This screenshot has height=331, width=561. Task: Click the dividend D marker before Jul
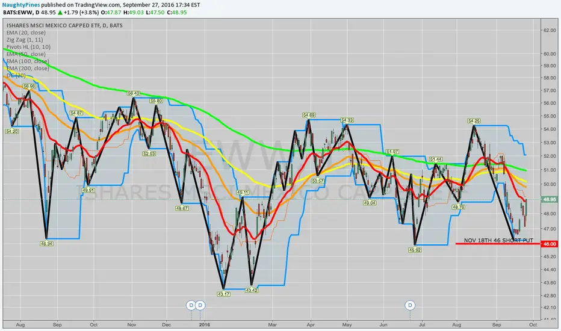[410, 305]
